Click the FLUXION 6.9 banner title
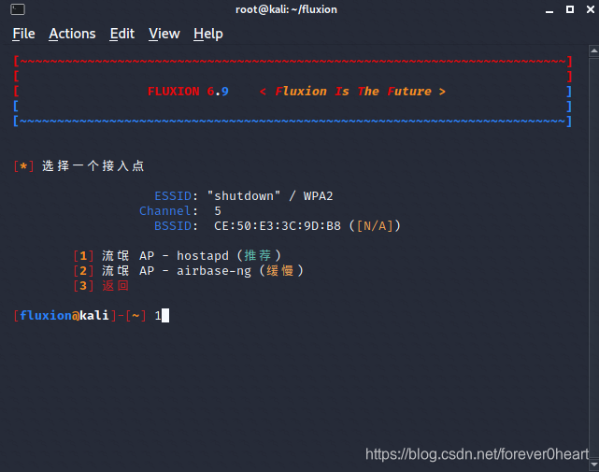Screen dimensions: 599x472 [x=188, y=92]
